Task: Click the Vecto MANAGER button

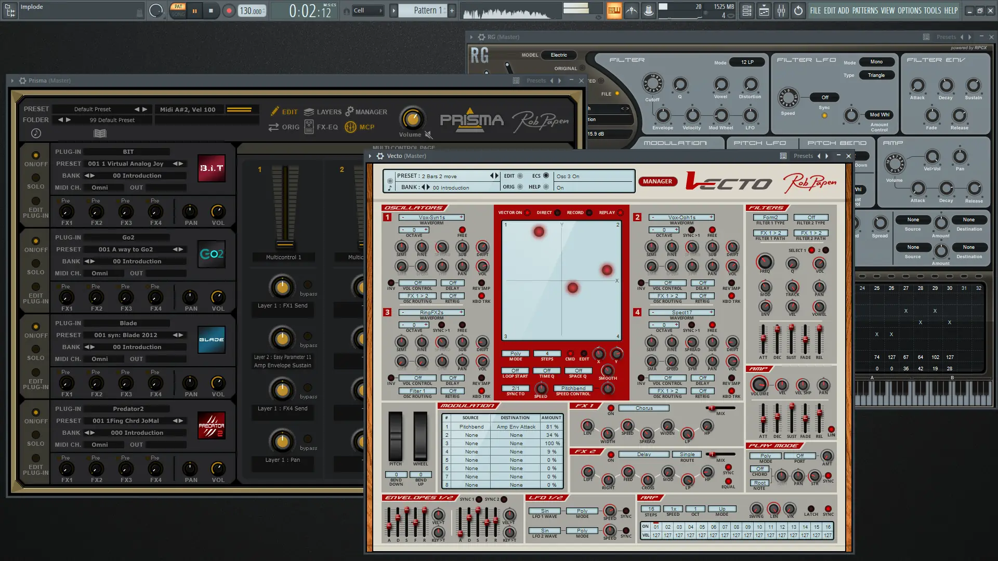Action: (x=657, y=181)
